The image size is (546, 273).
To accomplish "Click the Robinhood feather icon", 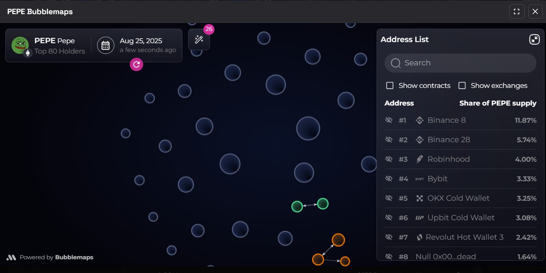I will point(419,159).
